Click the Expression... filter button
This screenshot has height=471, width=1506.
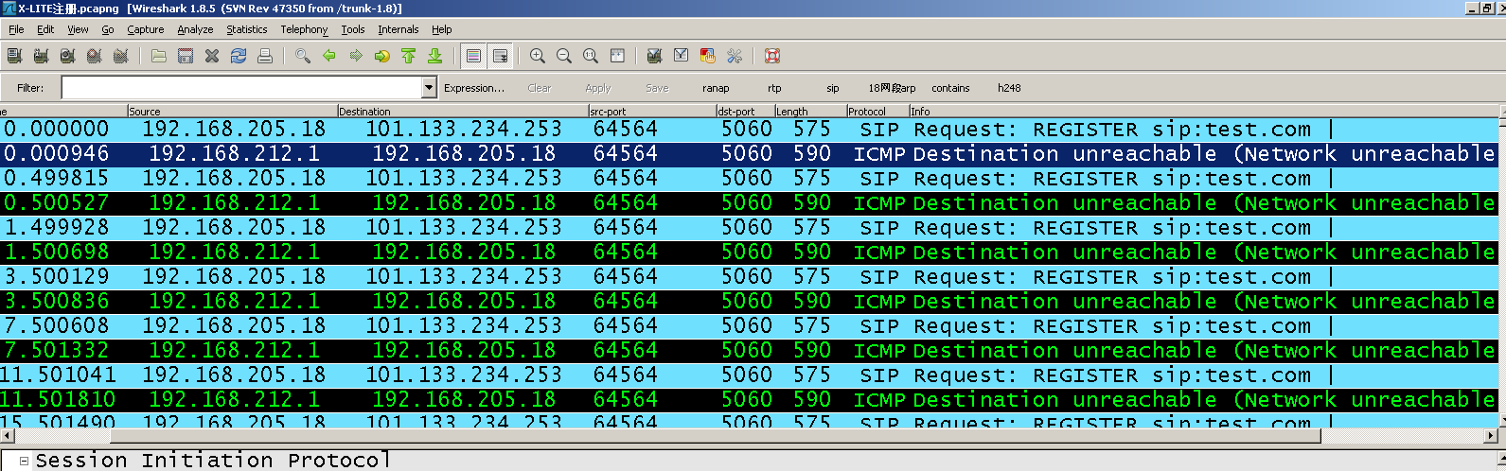click(474, 88)
